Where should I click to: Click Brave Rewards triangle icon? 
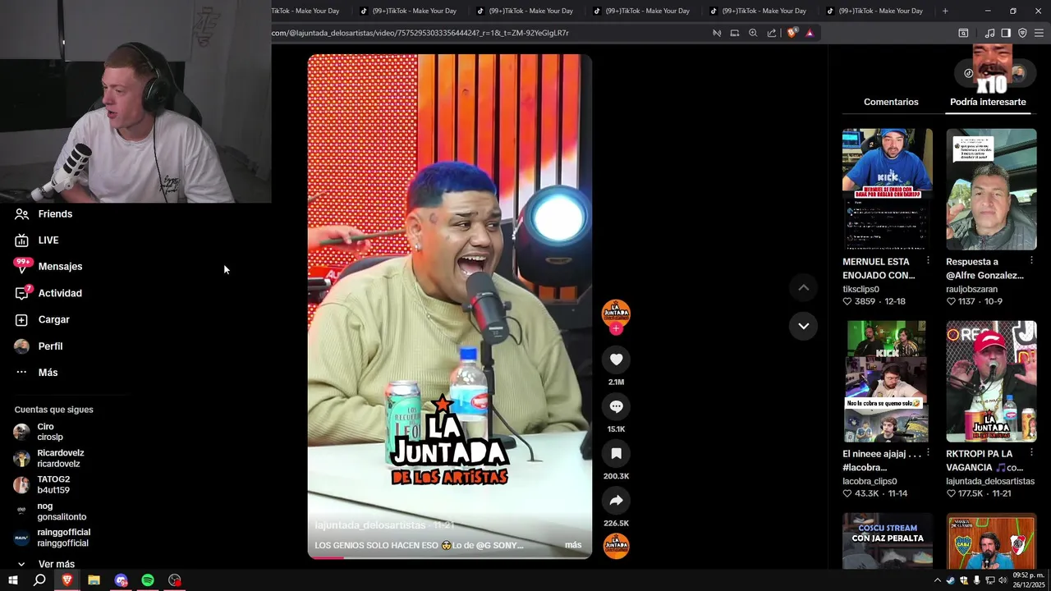[810, 33]
